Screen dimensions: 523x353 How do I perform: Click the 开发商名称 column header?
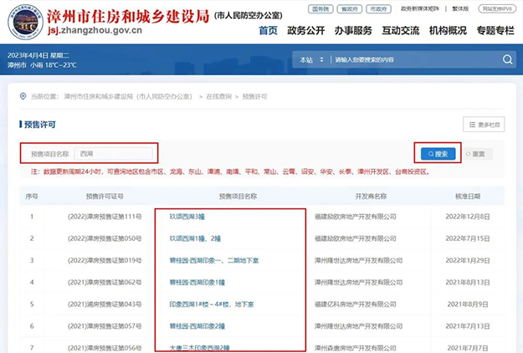(371, 197)
